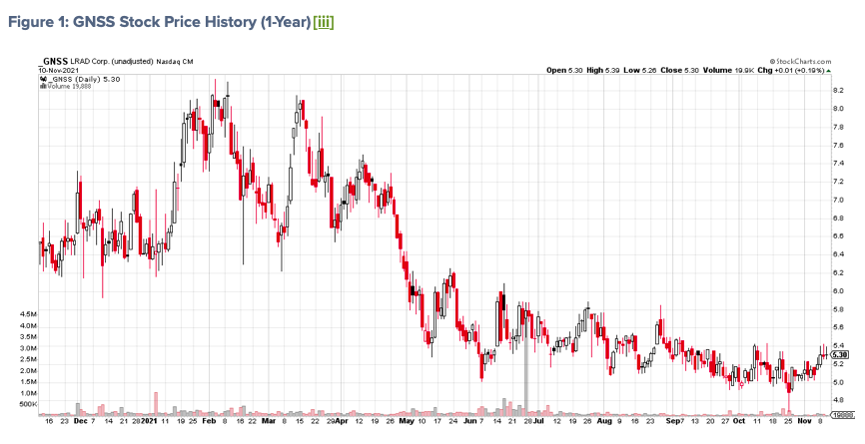Click the 6.0 price axis label
865x444 pixels.
[x=838, y=291]
